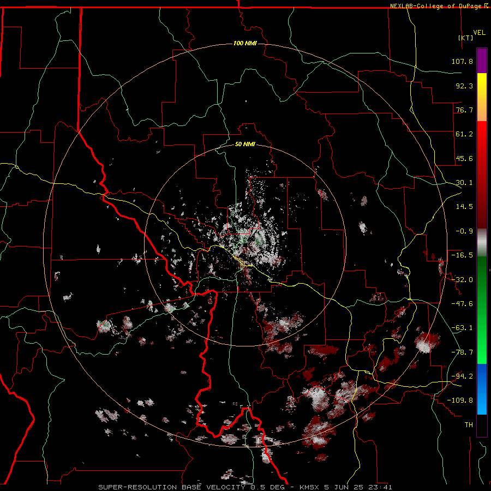
Task: Click the 100 NMI range ring label
Action: pyautogui.click(x=245, y=43)
